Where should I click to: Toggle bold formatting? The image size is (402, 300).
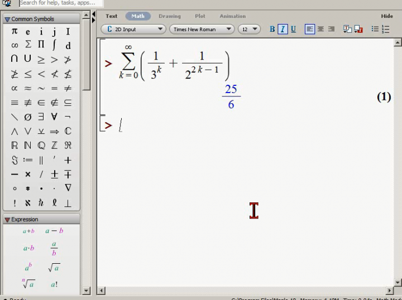[x=272, y=29]
